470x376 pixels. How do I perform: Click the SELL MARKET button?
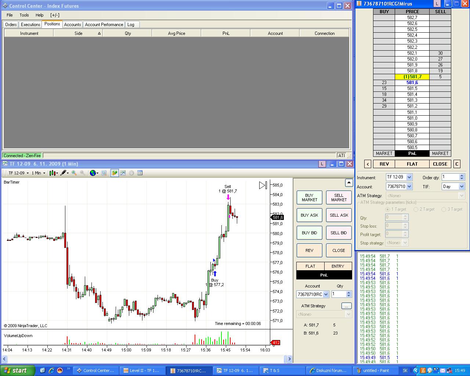(x=339, y=198)
